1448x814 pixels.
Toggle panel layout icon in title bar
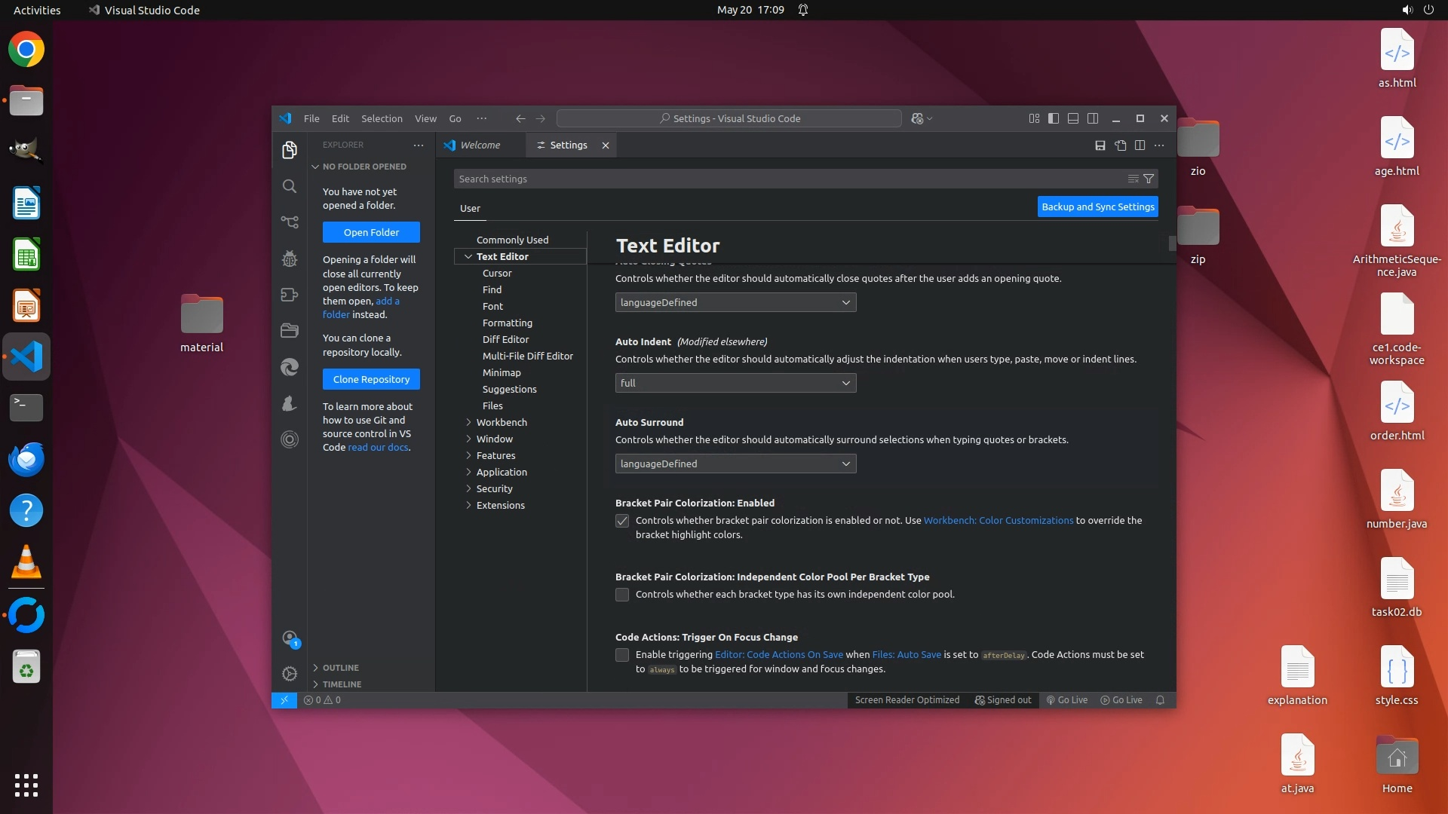click(x=1072, y=119)
